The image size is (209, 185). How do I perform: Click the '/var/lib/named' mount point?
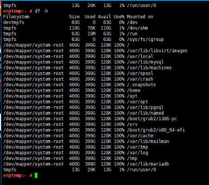pyautogui.click(x=145, y=113)
